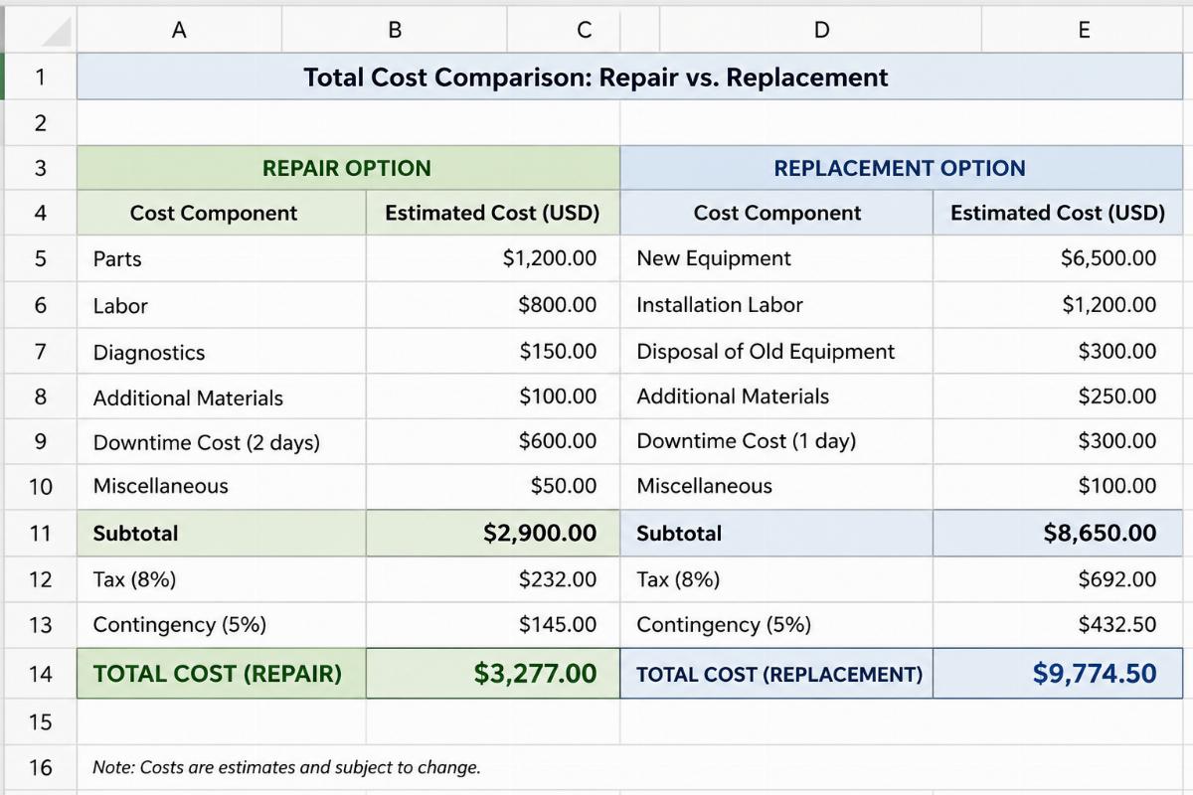Click the Parts cell
This screenshot has height=795, width=1193.
pyautogui.click(x=222, y=258)
